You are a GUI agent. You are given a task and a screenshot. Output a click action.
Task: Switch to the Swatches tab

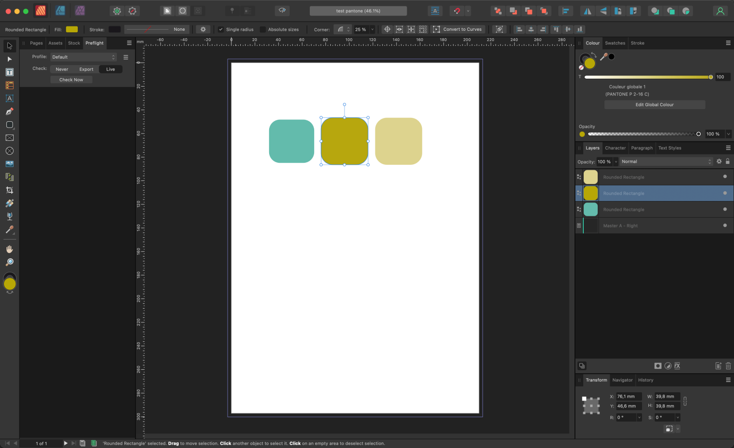pyautogui.click(x=615, y=43)
